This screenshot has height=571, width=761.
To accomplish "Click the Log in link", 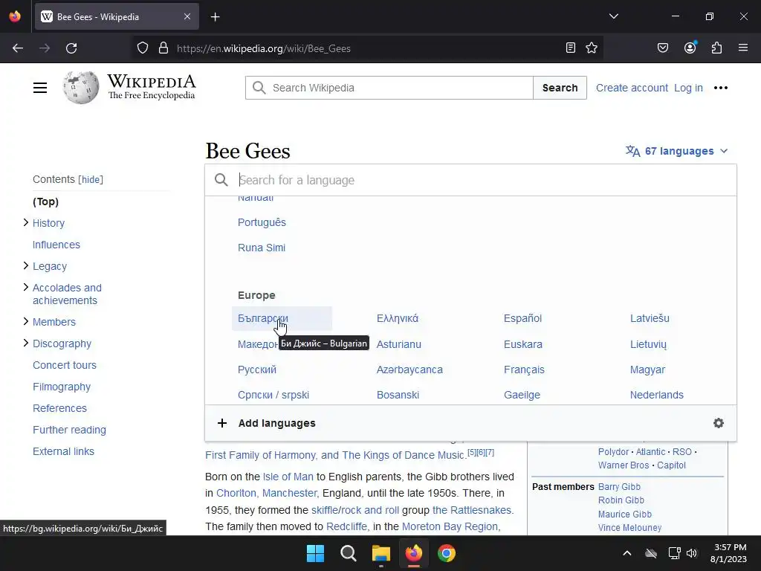I will pyautogui.click(x=688, y=88).
